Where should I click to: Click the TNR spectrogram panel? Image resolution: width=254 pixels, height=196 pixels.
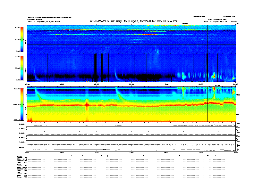[131, 104]
